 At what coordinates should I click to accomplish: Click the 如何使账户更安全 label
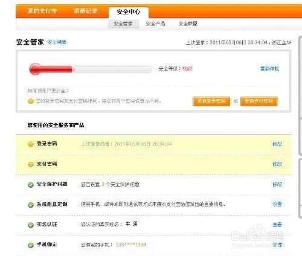[x=48, y=91]
